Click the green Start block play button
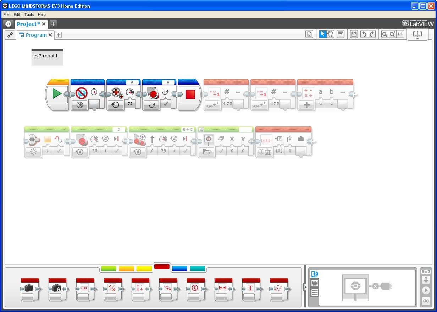The height and width of the screenshot is (312, 437). 57,94
